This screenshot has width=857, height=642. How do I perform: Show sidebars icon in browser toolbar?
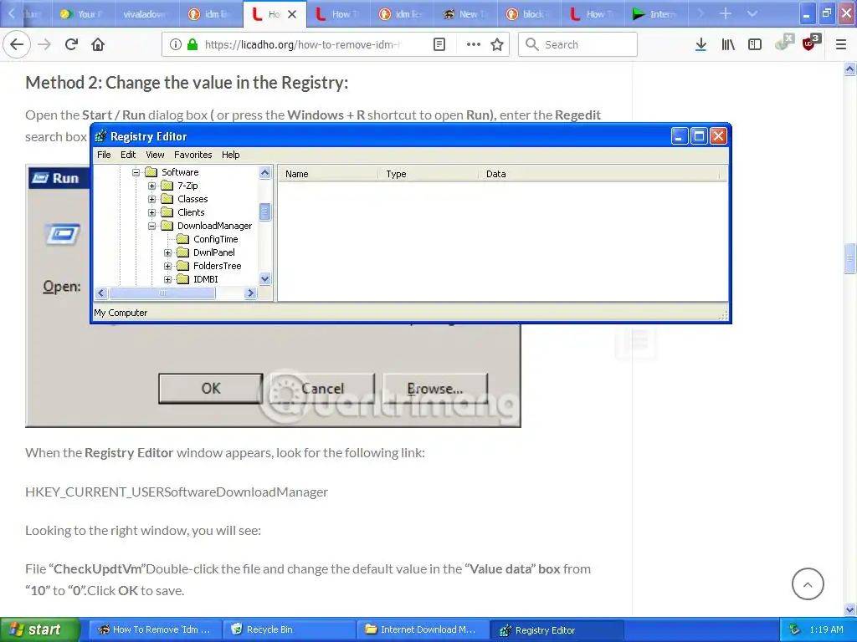(x=755, y=44)
